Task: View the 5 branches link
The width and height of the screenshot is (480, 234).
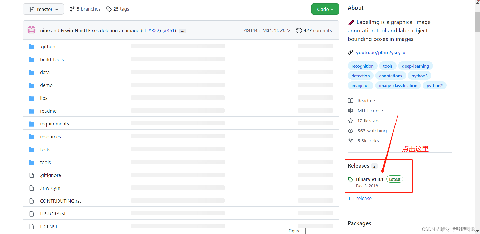Action: pyautogui.click(x=85, y=9)
